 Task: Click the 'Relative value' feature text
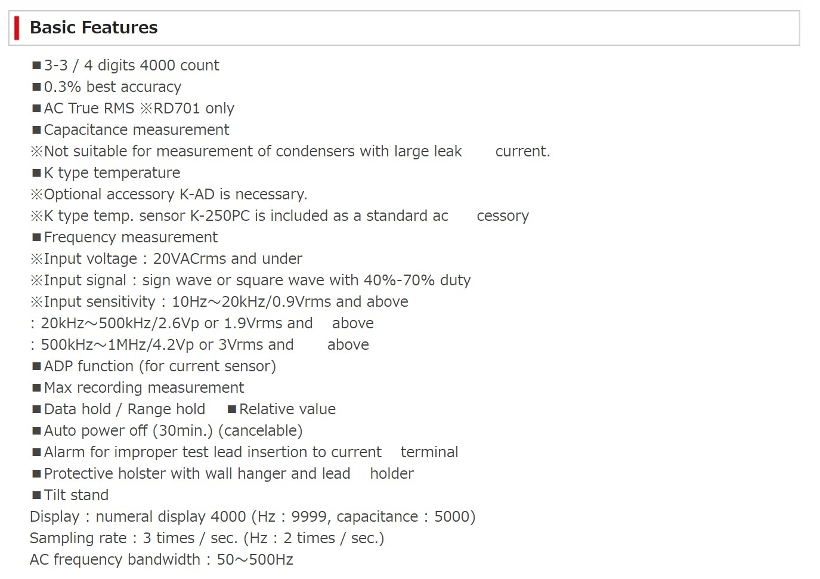pyautogui.click(x=287, y=409)
